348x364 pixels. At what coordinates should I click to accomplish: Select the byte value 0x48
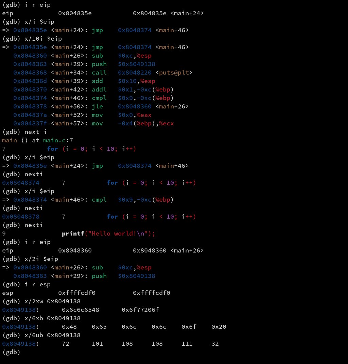point(69,327)
